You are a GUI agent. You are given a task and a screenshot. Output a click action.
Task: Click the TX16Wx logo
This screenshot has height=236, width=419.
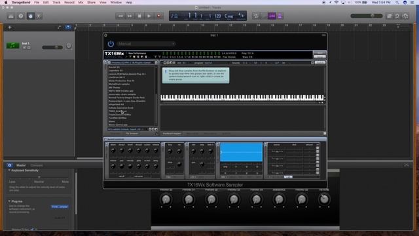click(114, 54)
